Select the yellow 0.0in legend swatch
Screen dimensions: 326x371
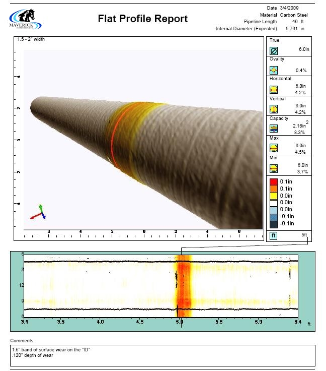(274, 196)
